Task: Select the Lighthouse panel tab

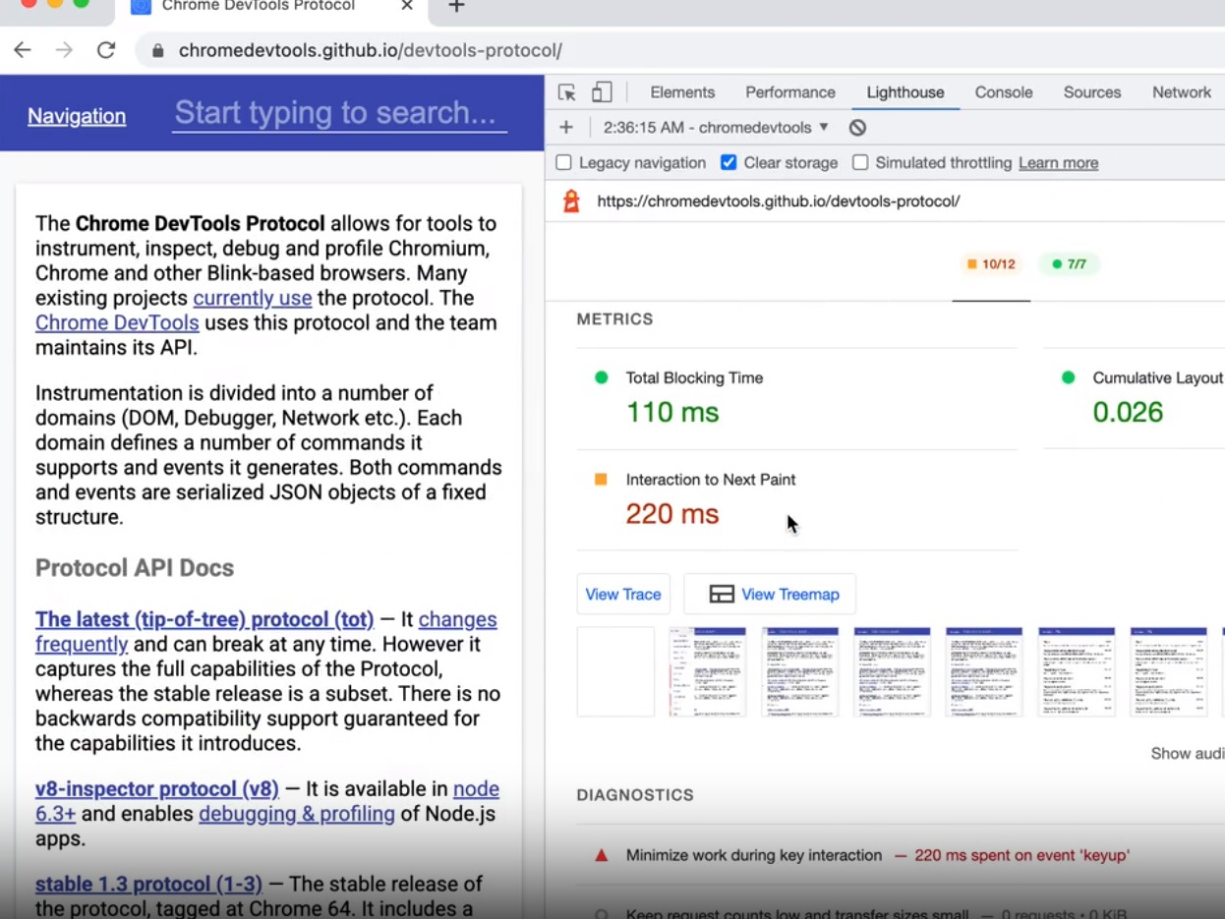Action: 905,92
